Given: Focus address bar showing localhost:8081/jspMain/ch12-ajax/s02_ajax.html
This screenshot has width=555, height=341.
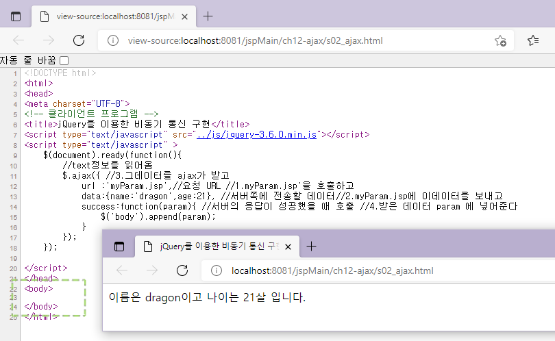Looking at the screenshot, I should [378, 270].
